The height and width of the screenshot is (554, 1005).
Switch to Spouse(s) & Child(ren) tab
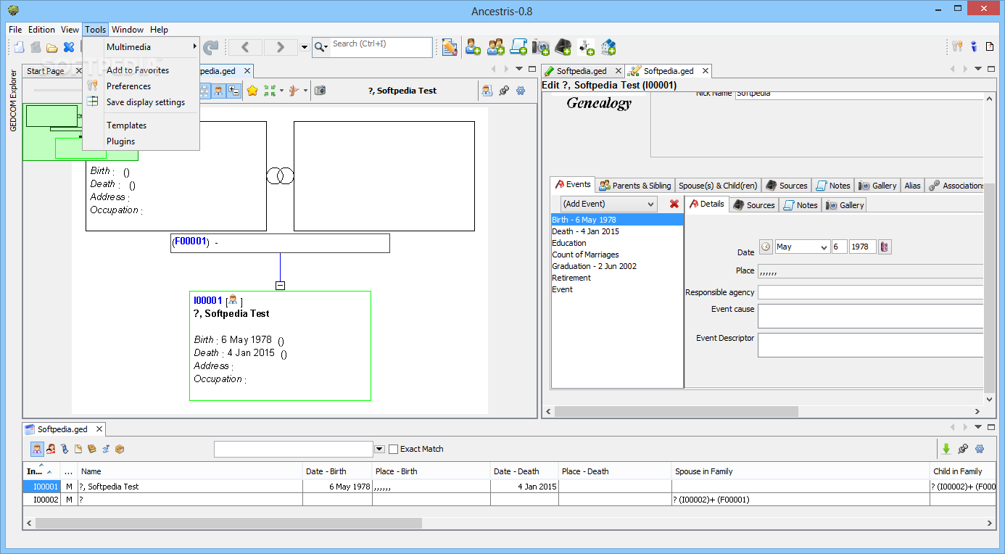[718, 186]
